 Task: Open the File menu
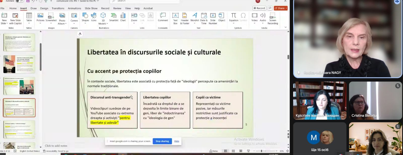[x=3, y=8]
